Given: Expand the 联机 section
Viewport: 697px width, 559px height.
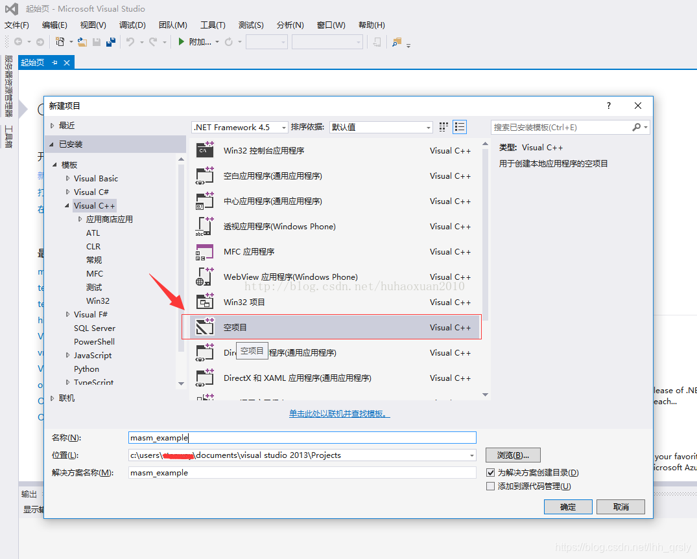Looking at the screenshot, I should (52, 398).
